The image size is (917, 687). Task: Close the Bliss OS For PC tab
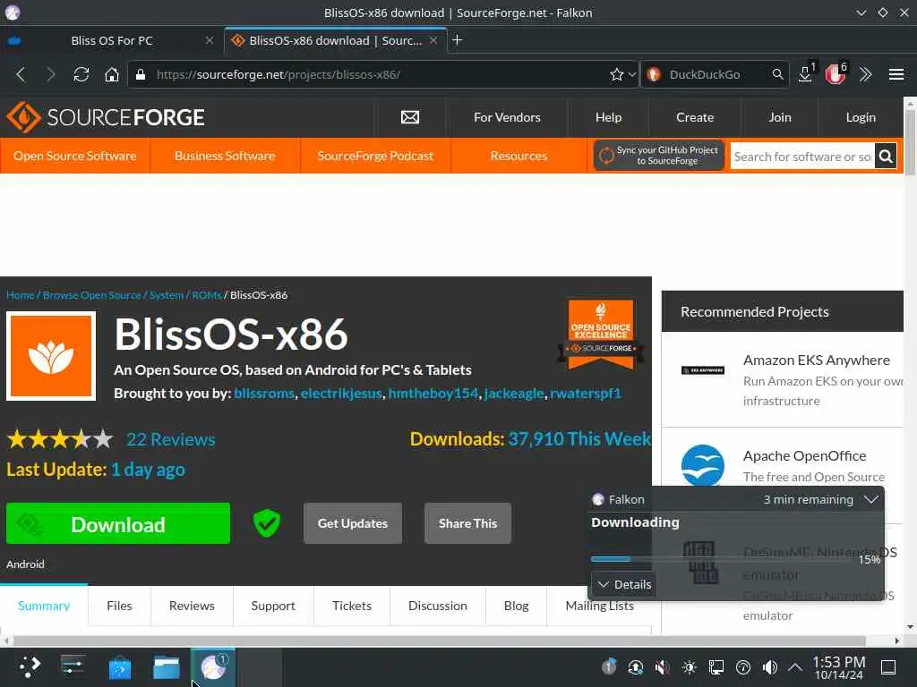(x=210, y=40)
